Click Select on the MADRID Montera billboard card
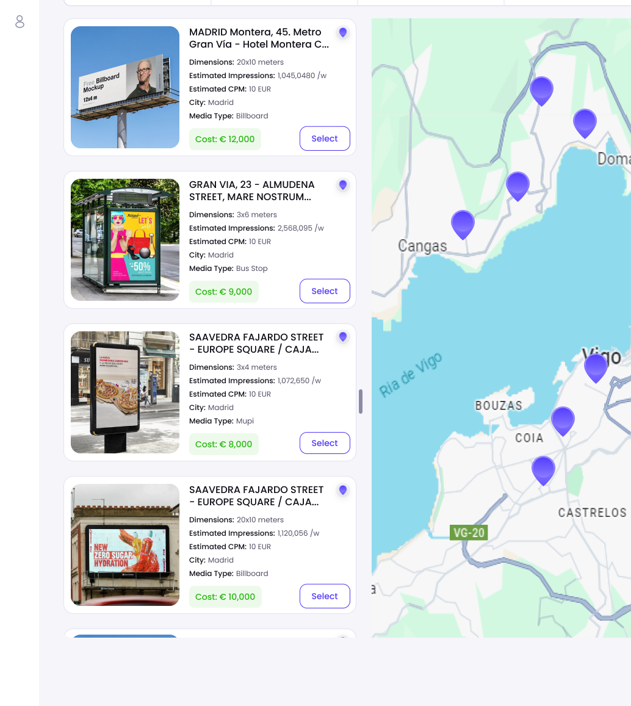 [325, 139]
